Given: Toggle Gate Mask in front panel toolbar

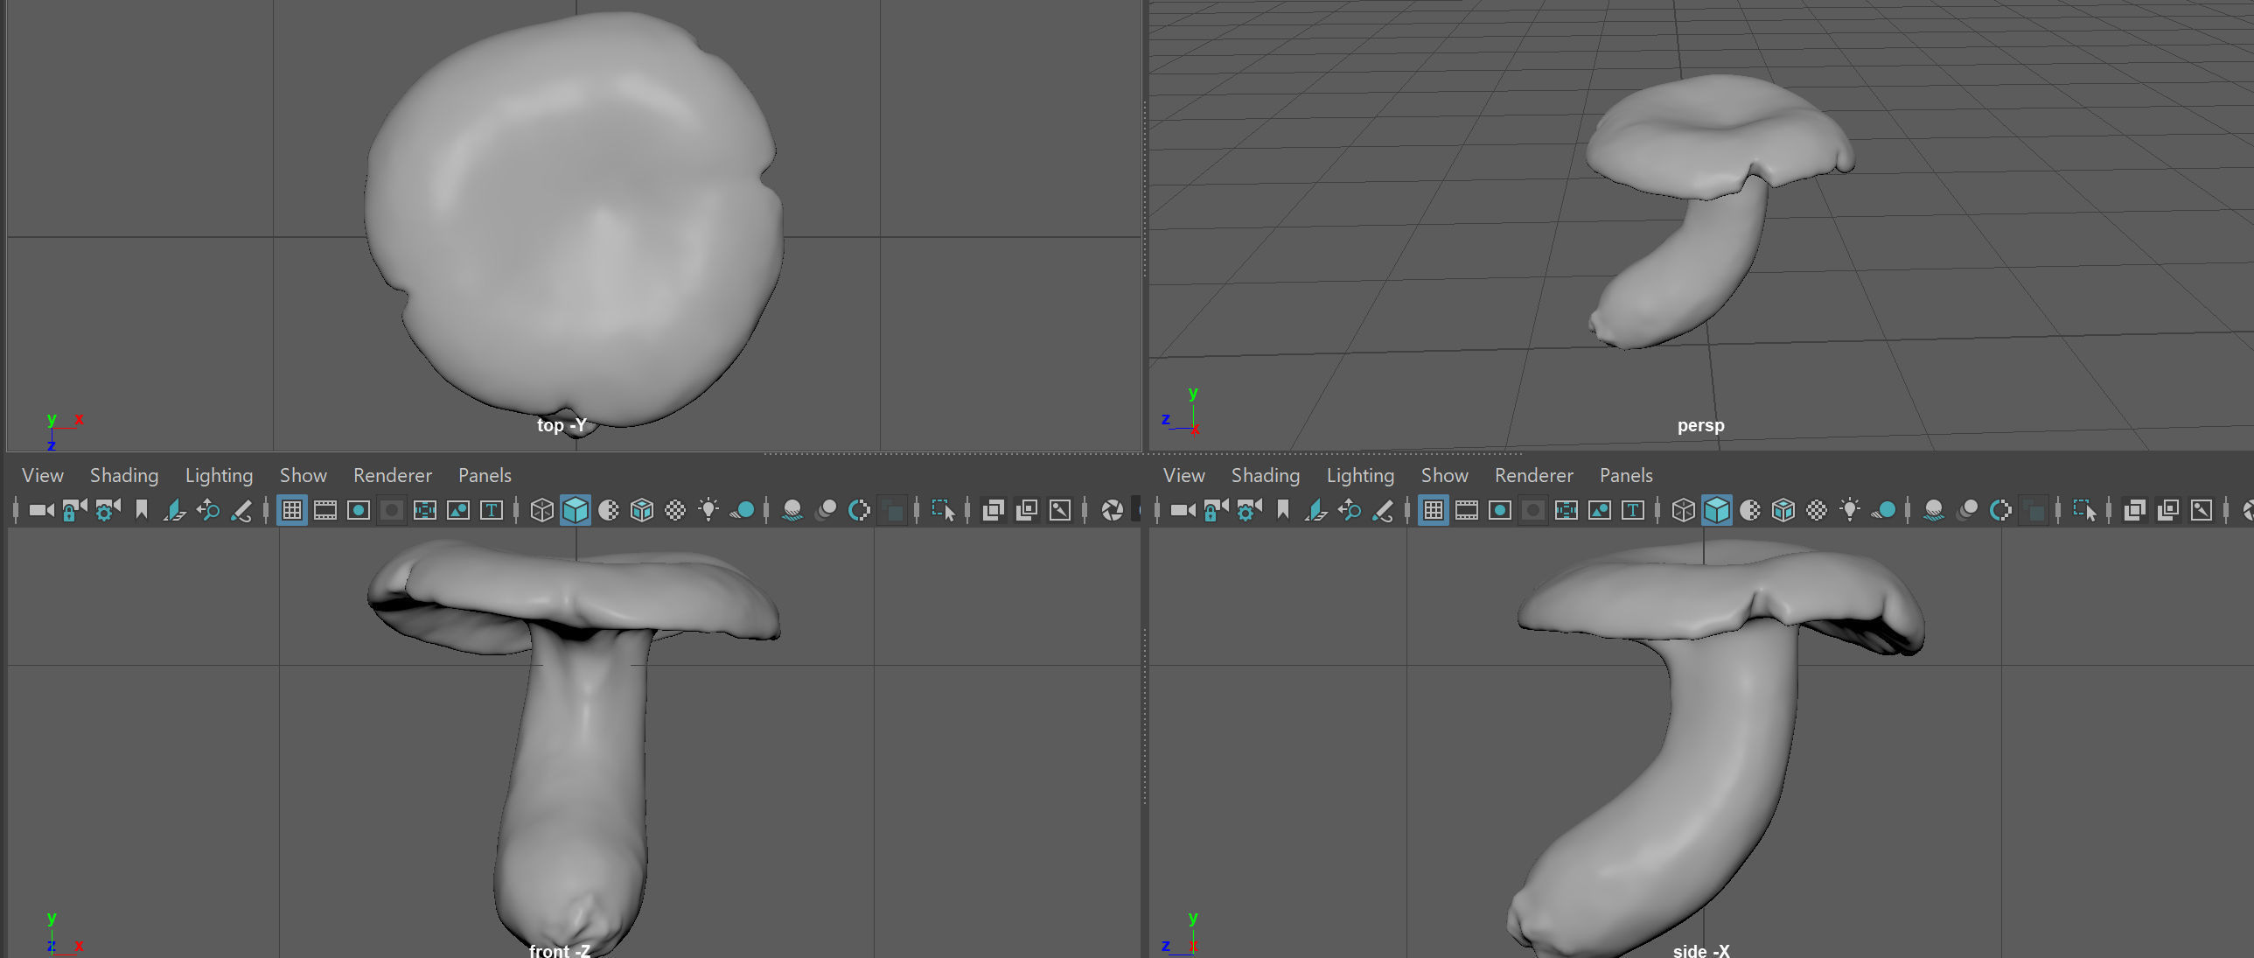Looking at the screenshot, I should [x=391, y=510].
